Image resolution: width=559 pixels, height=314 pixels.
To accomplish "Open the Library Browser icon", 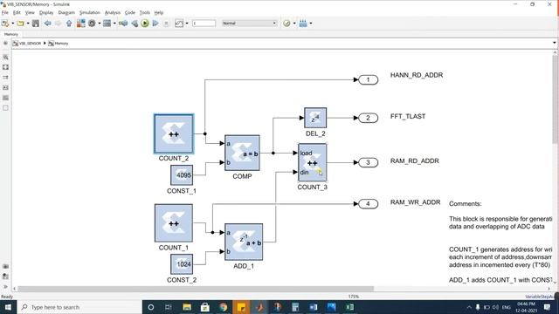I will 81,24.
